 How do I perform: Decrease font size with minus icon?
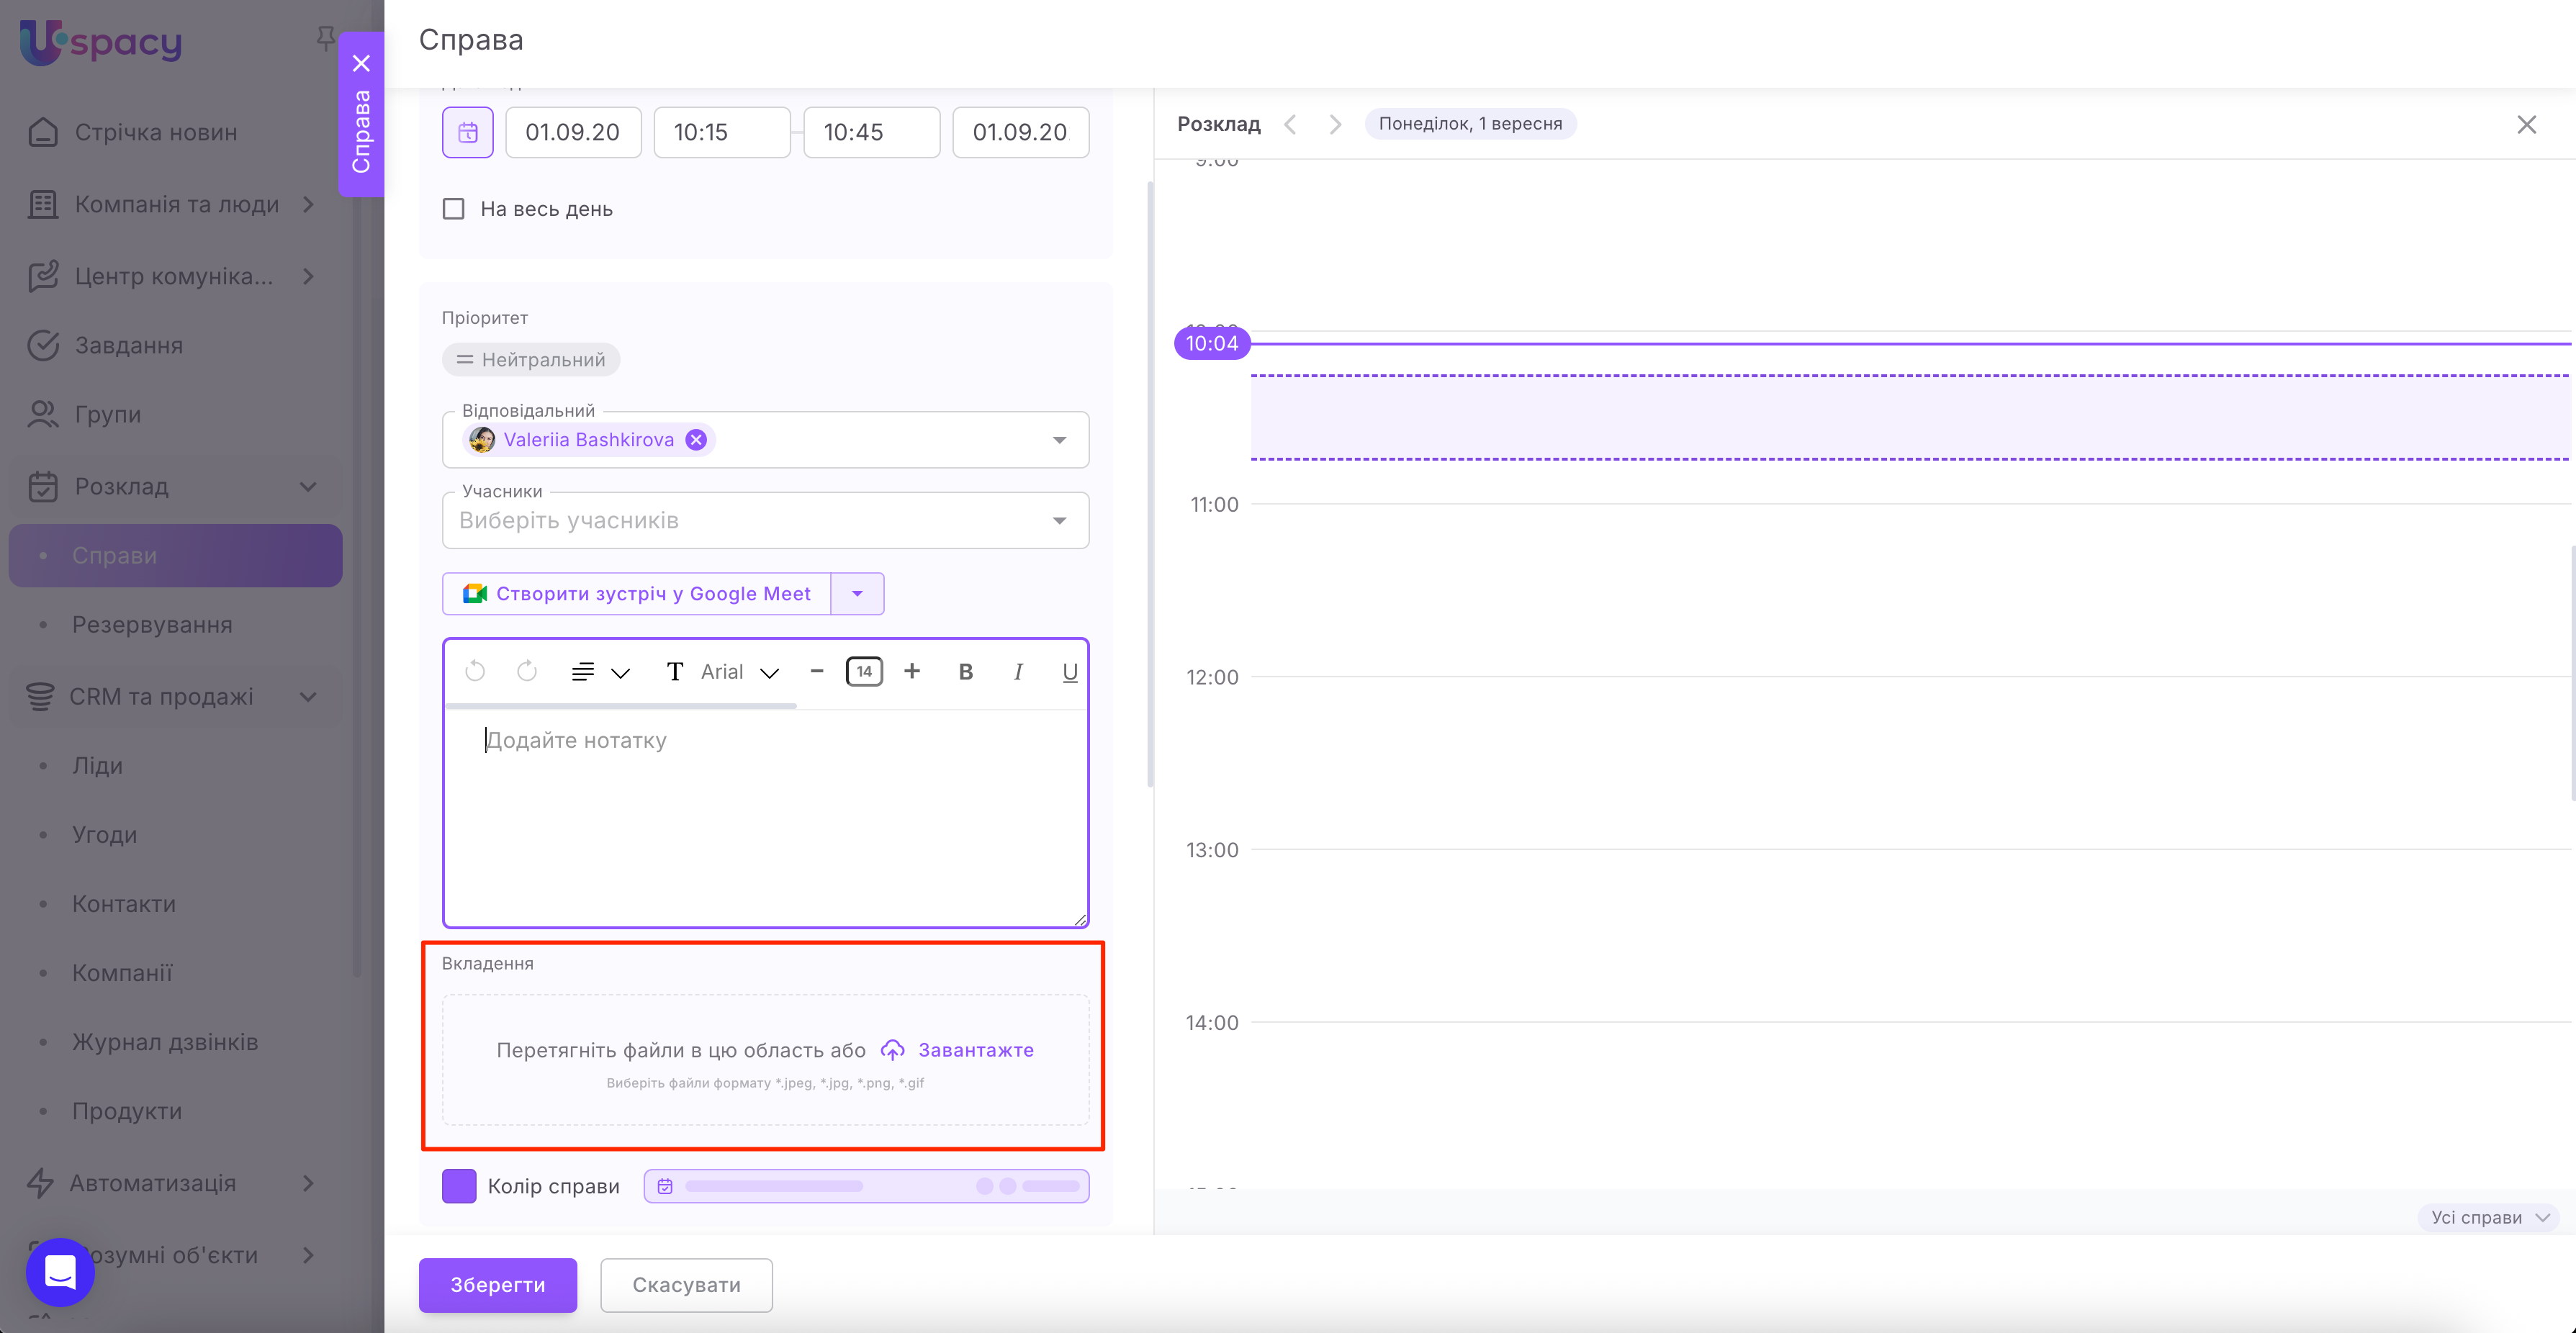coord(817,671)
